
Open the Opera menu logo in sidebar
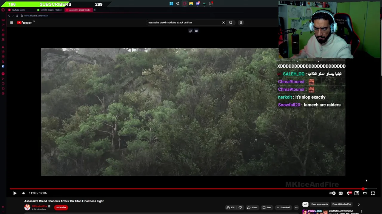pos(3,10)
